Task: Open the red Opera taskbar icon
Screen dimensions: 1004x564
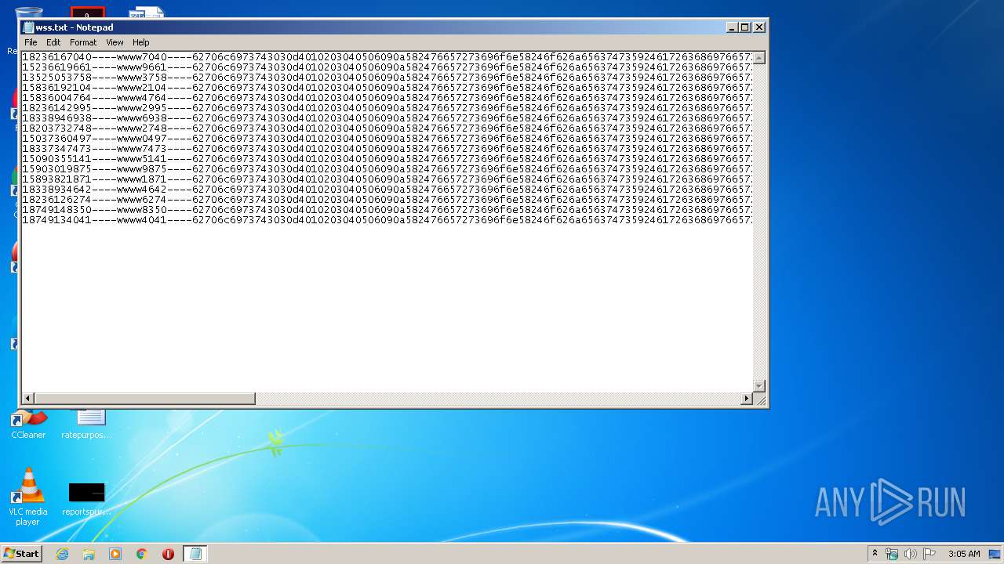Action: (x=169, y=554)
